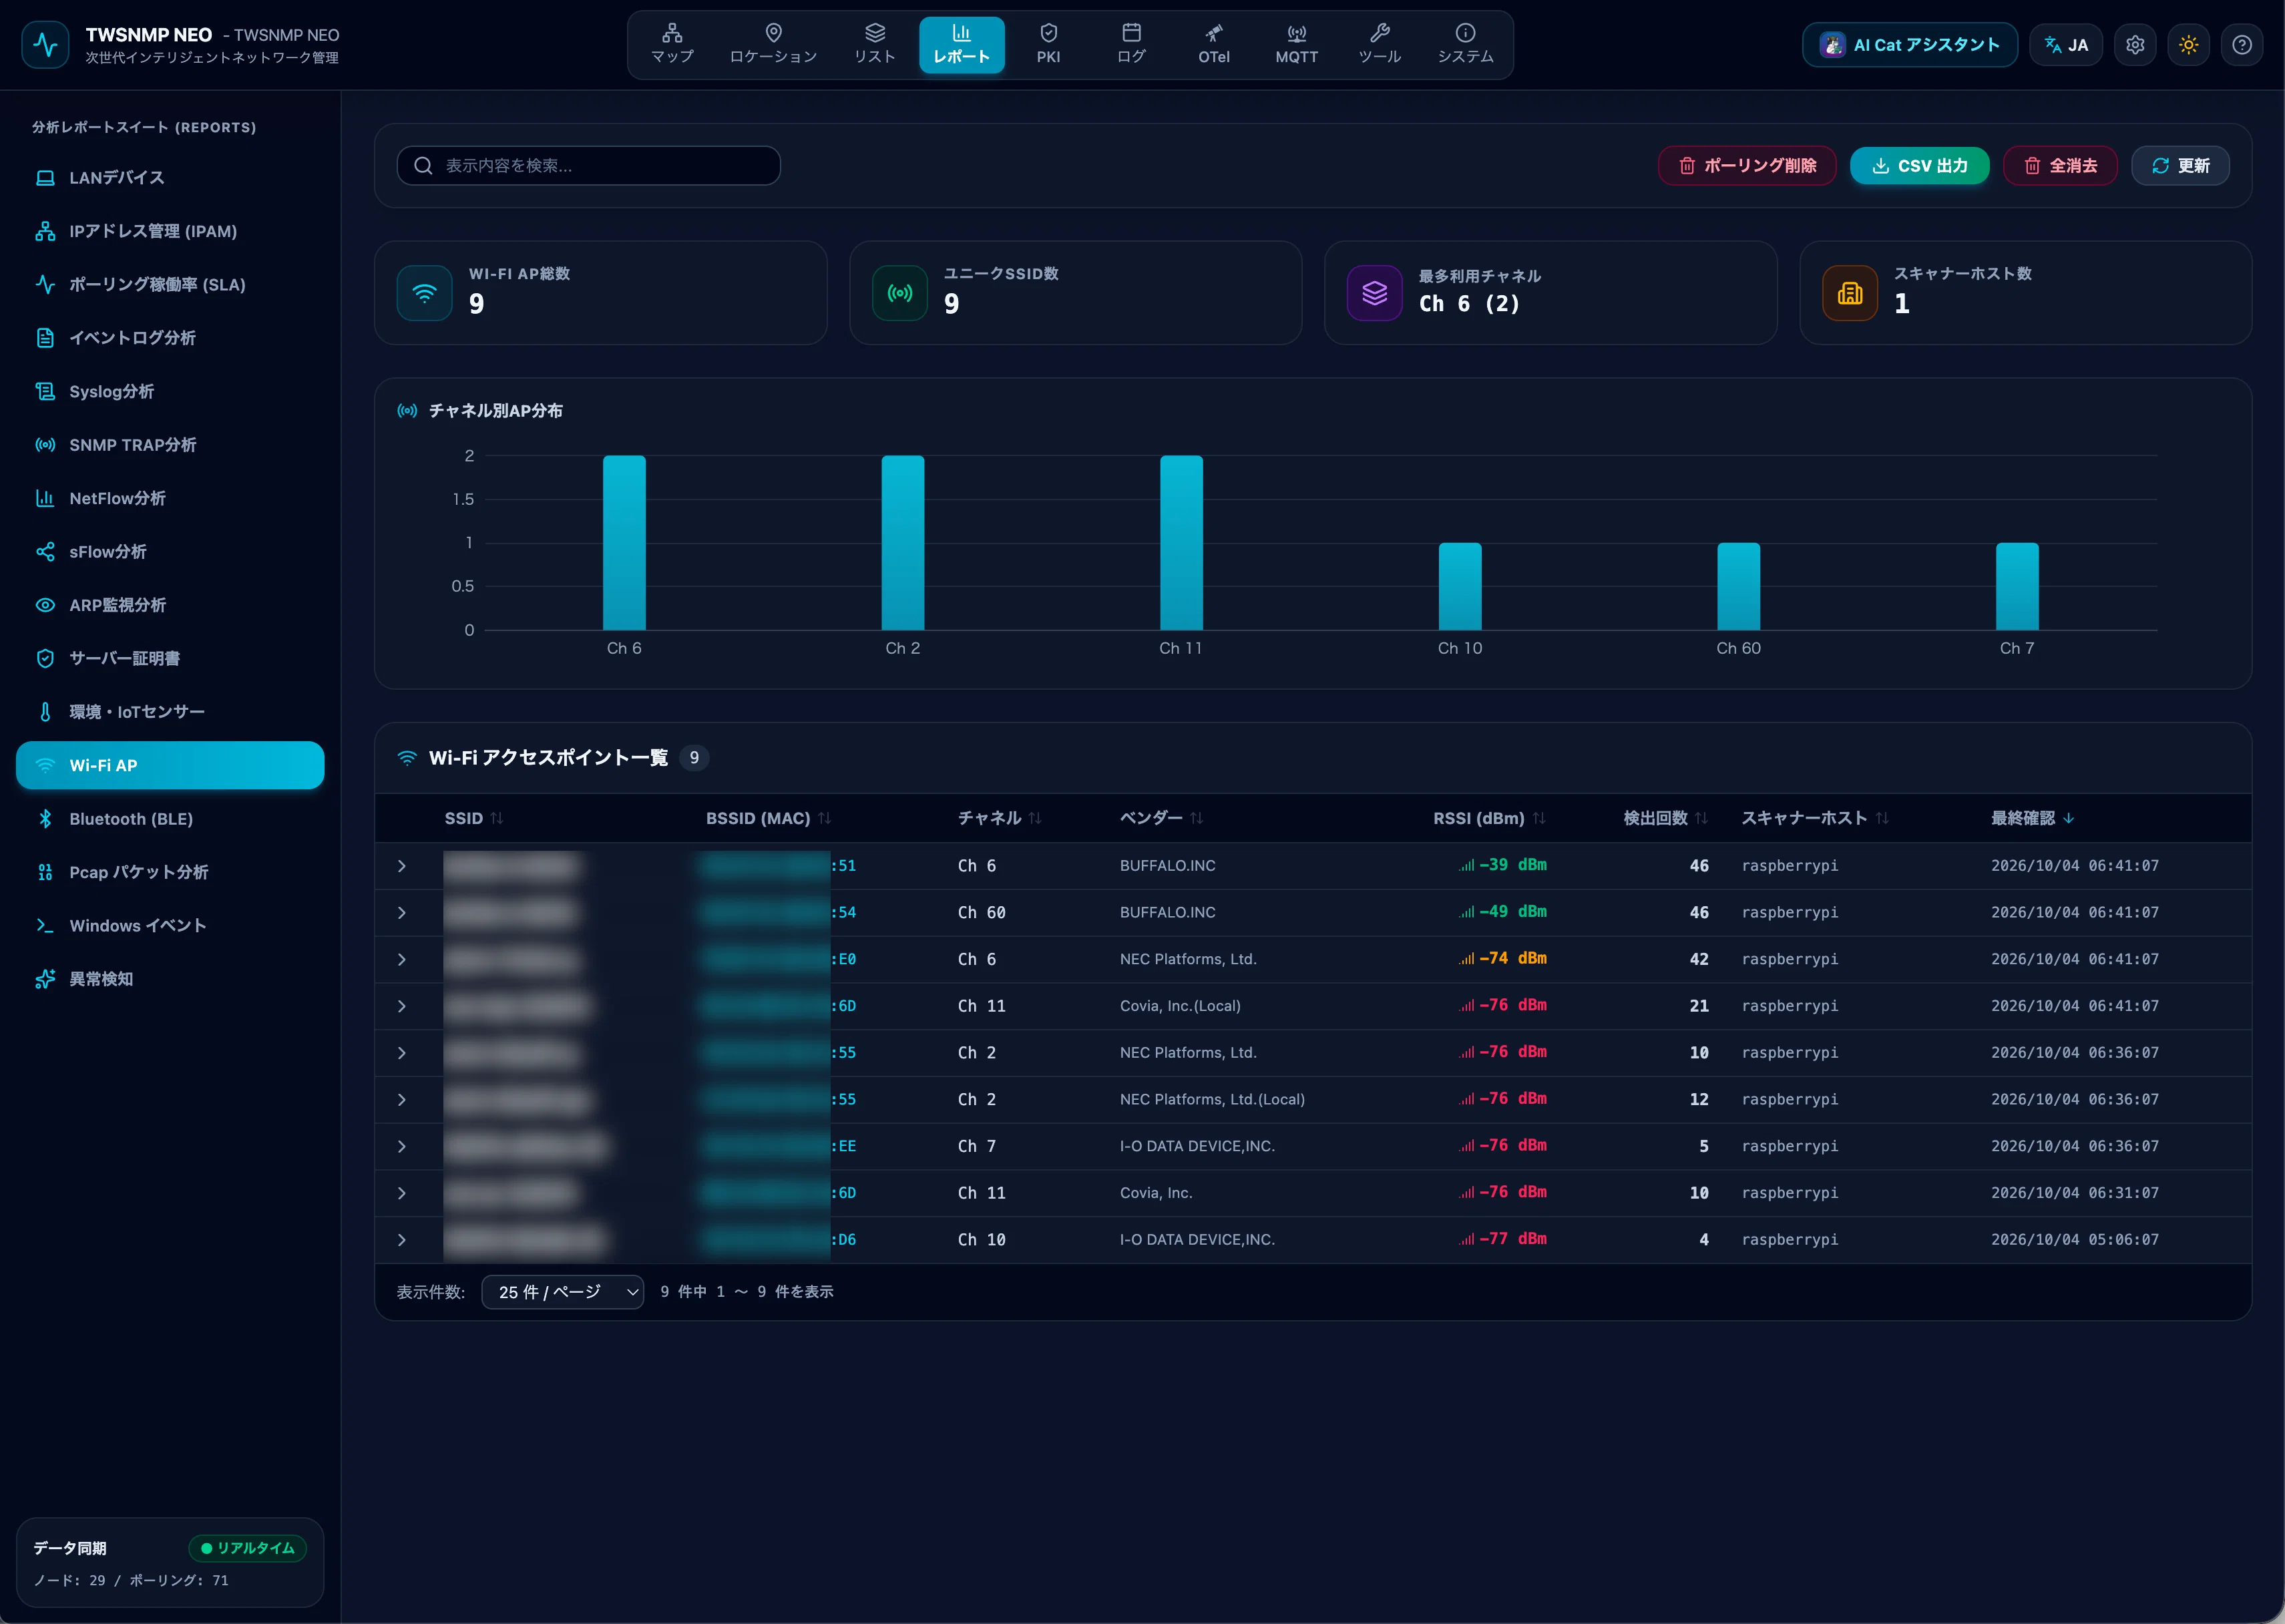
Task: Export with CSV 出力 button
Action: click(x=1919, y=166)
